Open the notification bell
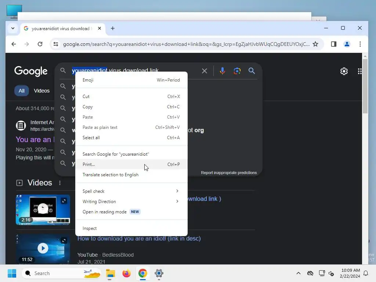Screen dimensions: 376x282 point(366,273)
